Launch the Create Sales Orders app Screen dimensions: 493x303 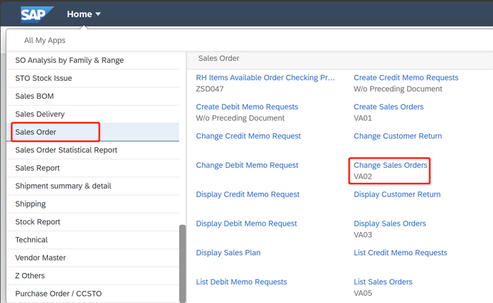(x=388, y=107)
